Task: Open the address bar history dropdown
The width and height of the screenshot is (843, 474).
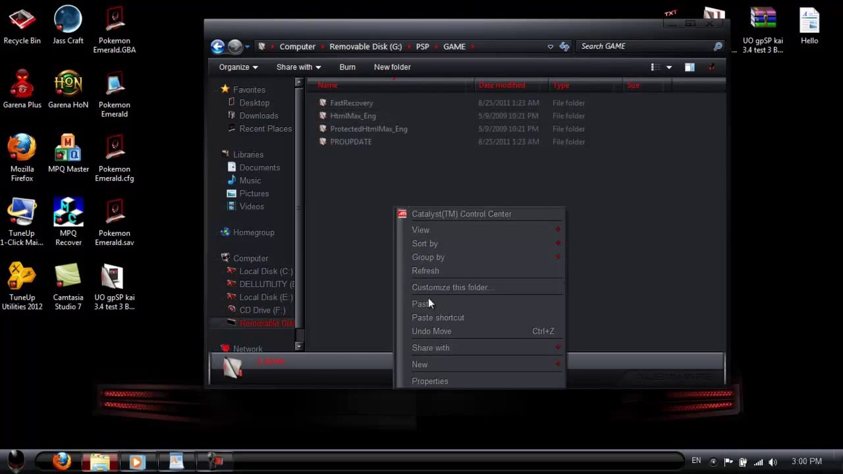Action: (551, 46)
